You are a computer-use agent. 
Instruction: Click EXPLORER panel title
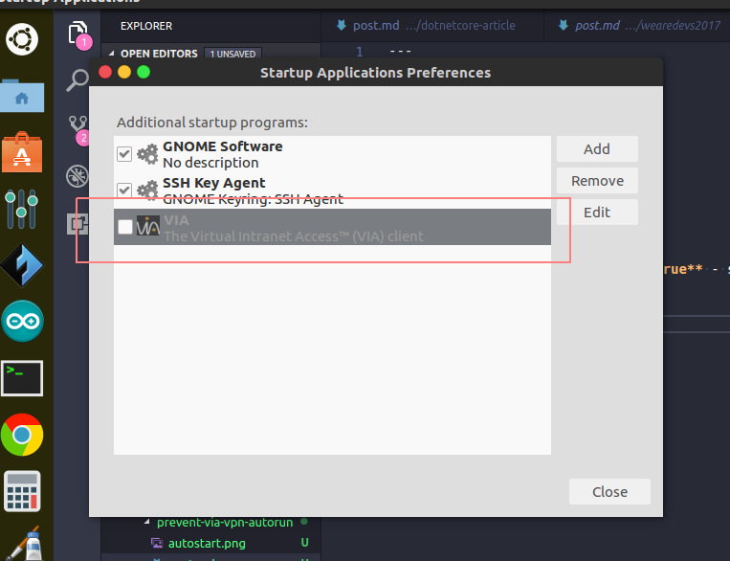[x=146, y=26]
